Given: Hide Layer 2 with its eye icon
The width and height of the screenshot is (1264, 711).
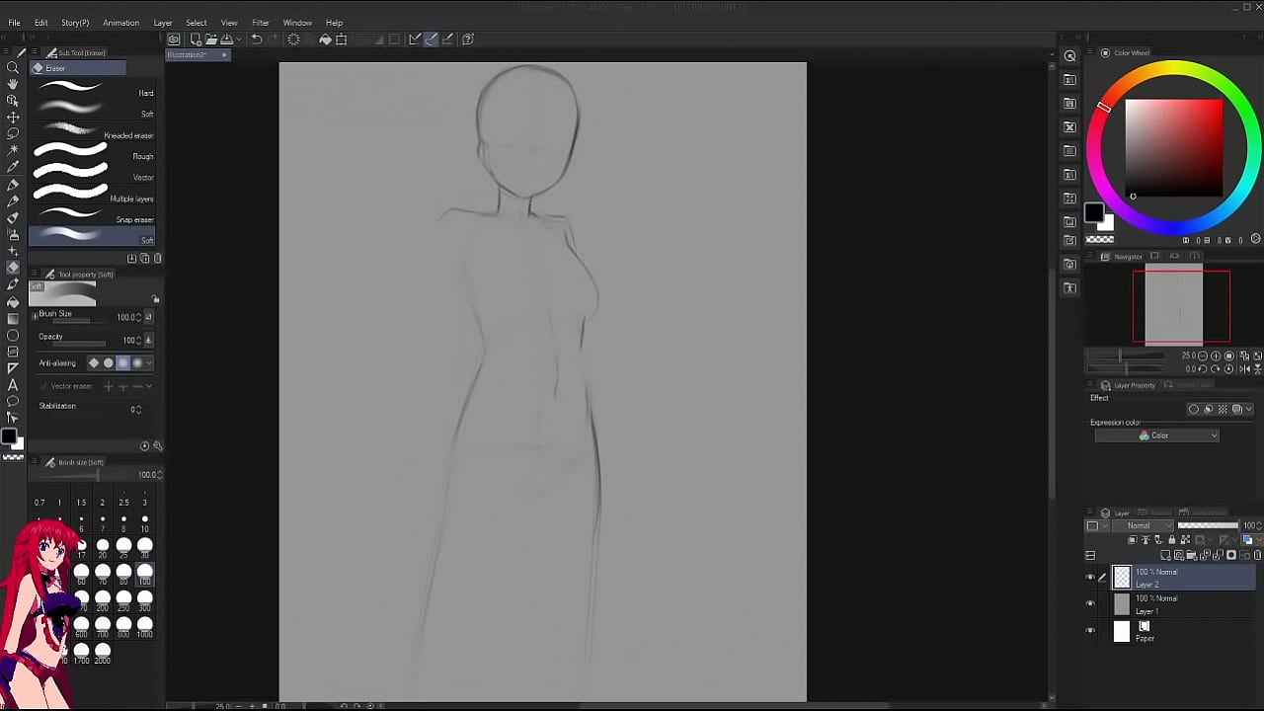Looking at the screenshot, I should tap(1090, 578).
